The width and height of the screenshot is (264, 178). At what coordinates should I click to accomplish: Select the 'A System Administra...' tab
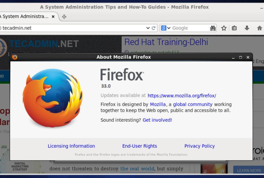(x=24, y=17)
